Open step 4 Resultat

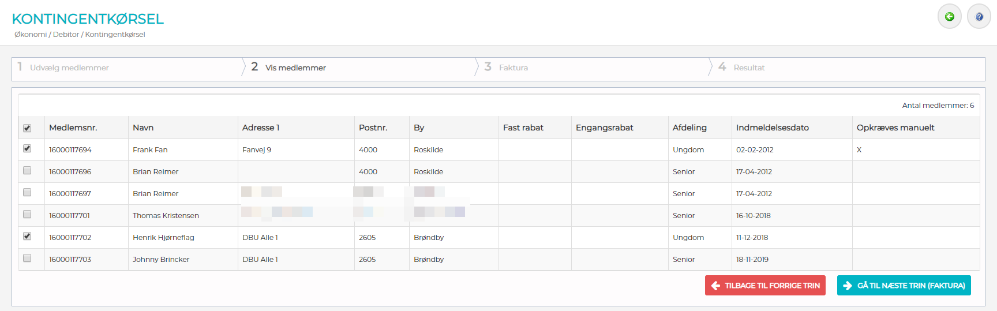pos(748,68)
